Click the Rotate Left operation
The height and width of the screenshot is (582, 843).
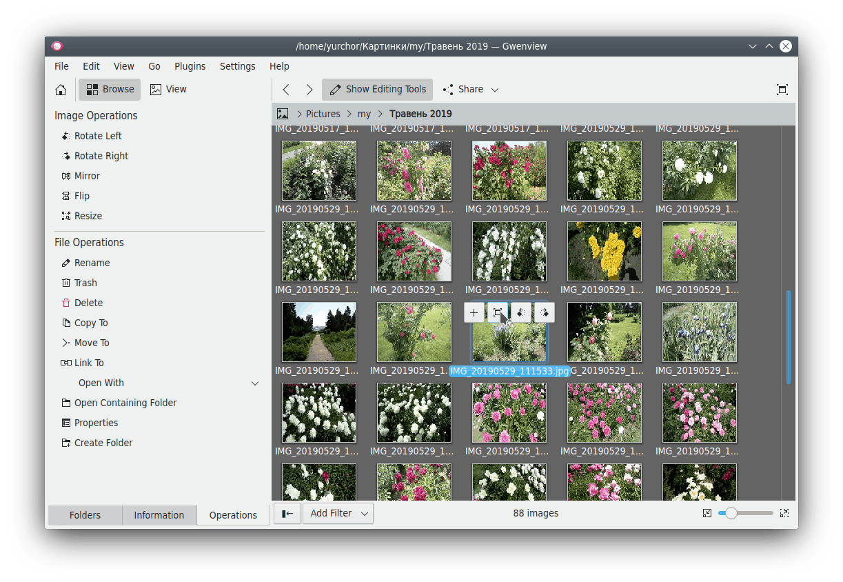92,136
